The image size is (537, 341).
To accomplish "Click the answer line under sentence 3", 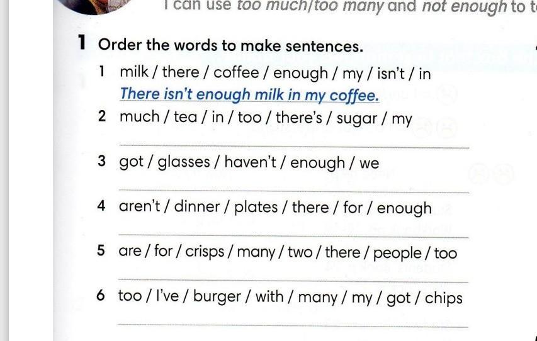I will point(294,191).
